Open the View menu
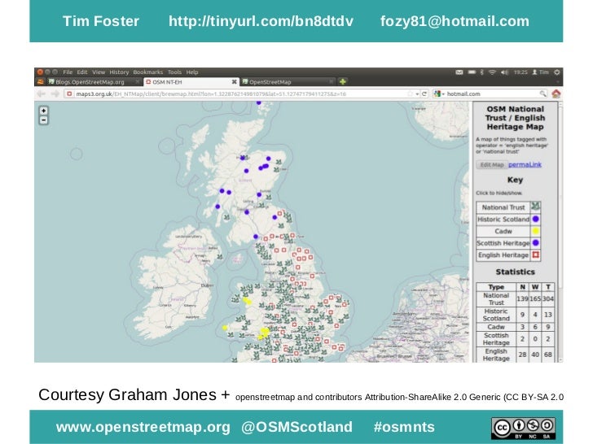The image size is (593, 444). point(99,72)
